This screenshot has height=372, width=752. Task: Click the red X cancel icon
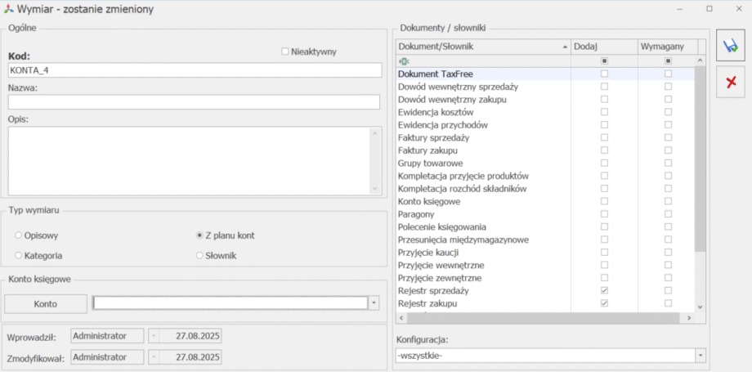730,82
